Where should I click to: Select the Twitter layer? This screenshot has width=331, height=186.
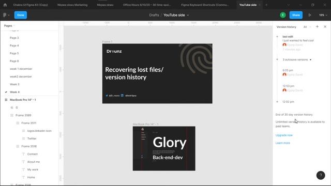32,138
